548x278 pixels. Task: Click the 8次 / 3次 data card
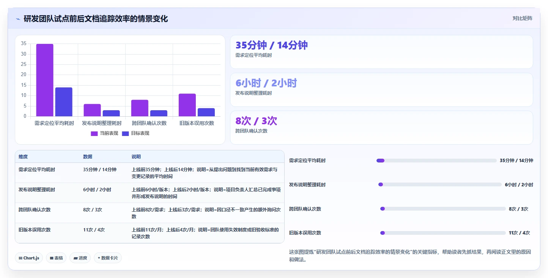coord(381,128)
